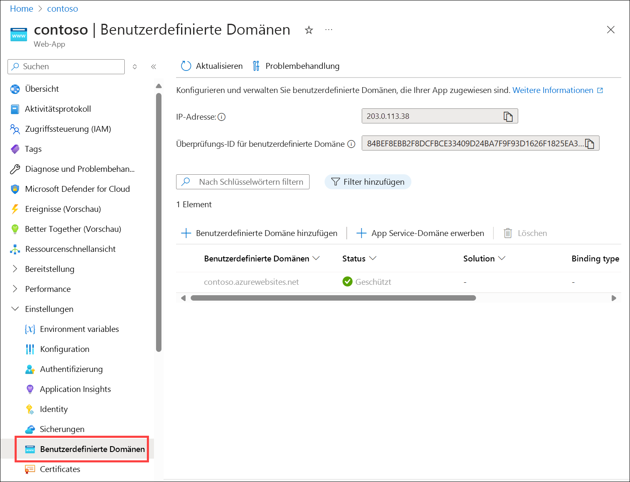Screen dimensions: 630x482
Task: Select Benutzerdefinierte Domänen menu item
Action: point(82,449)
